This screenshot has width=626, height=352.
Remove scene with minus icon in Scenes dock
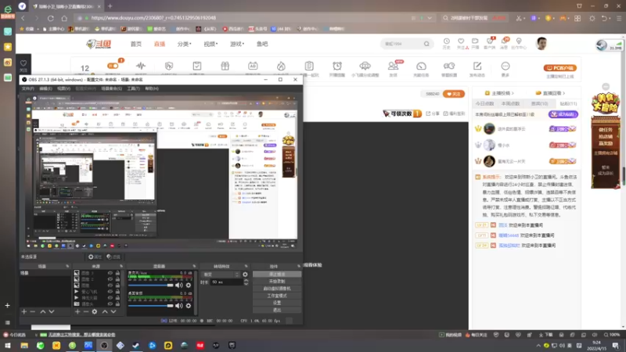point(33,311)
